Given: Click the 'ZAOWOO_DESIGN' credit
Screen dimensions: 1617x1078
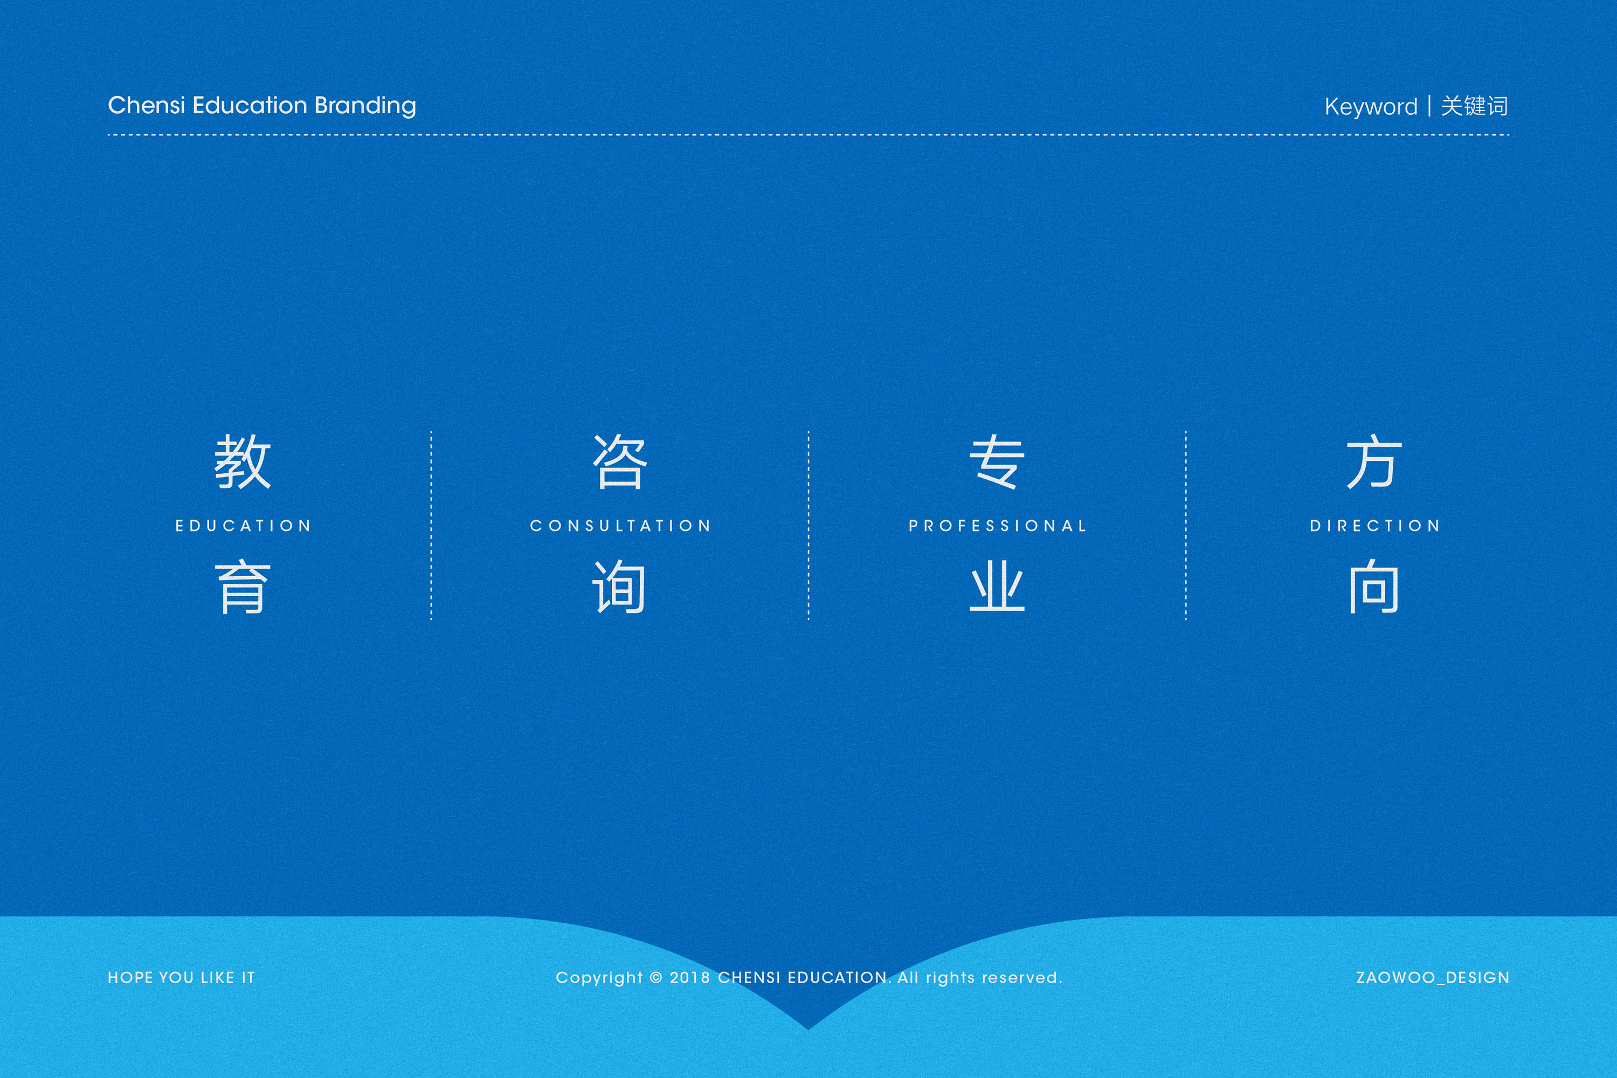Looking at the screenshot, I should click(x=1433, y=978).
